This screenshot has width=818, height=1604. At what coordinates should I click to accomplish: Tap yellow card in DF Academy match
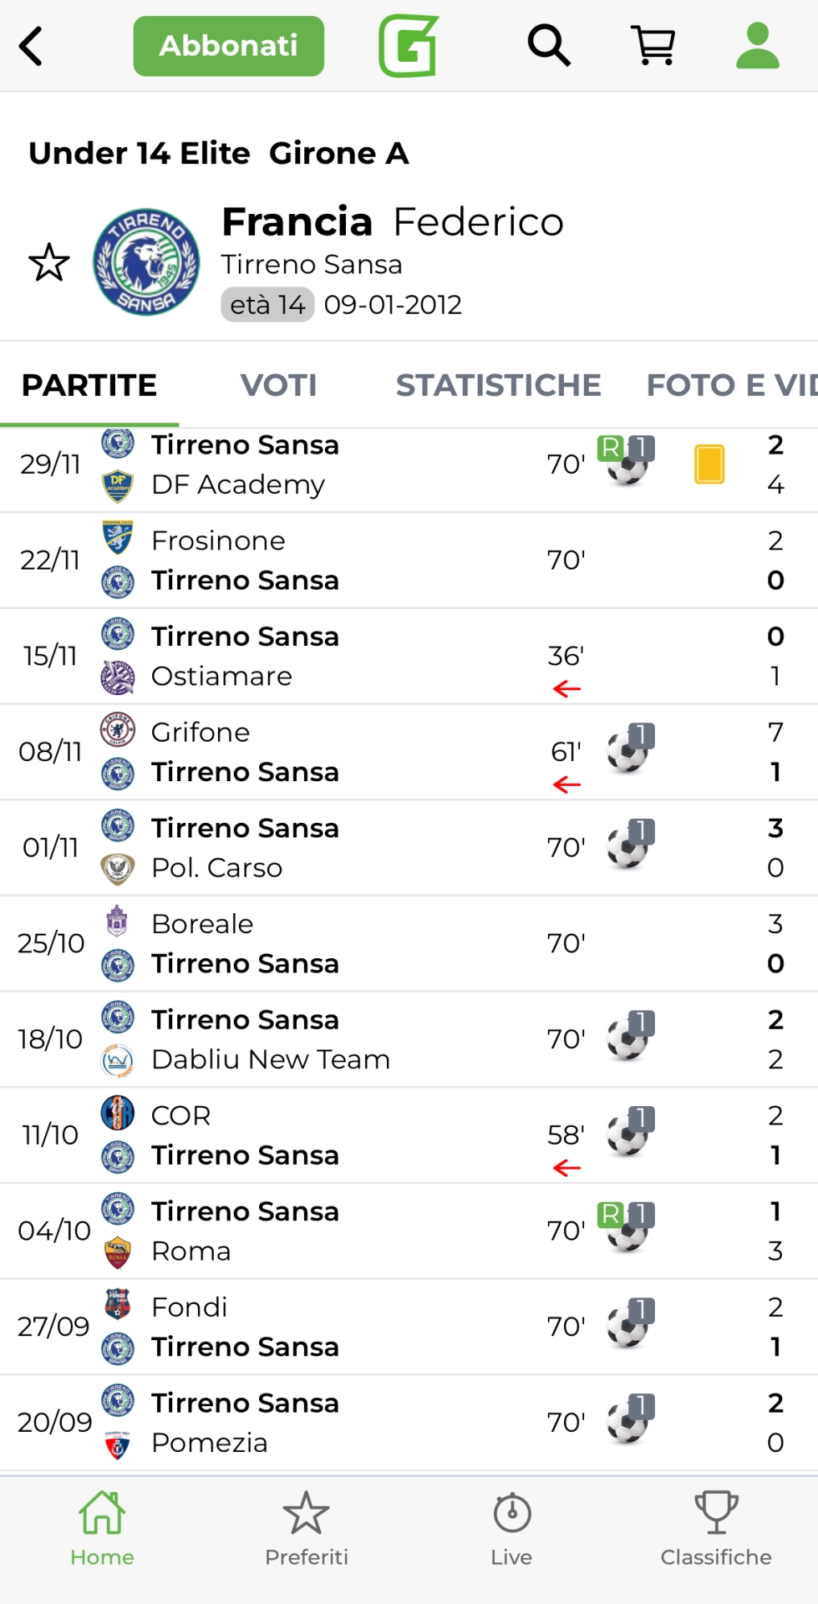click(709, 464)
